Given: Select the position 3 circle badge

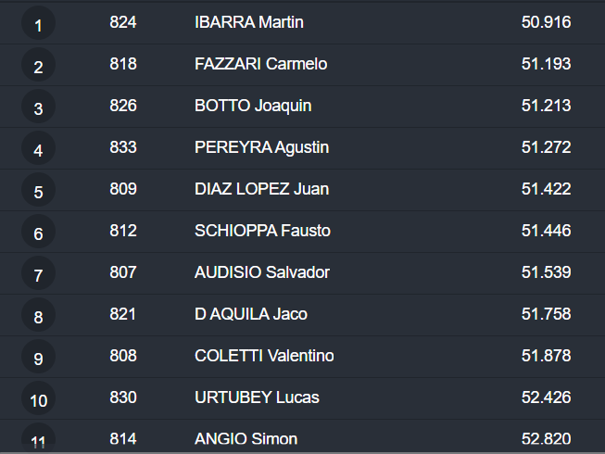Looking at the screenshot, I should (x=38, y=107).
